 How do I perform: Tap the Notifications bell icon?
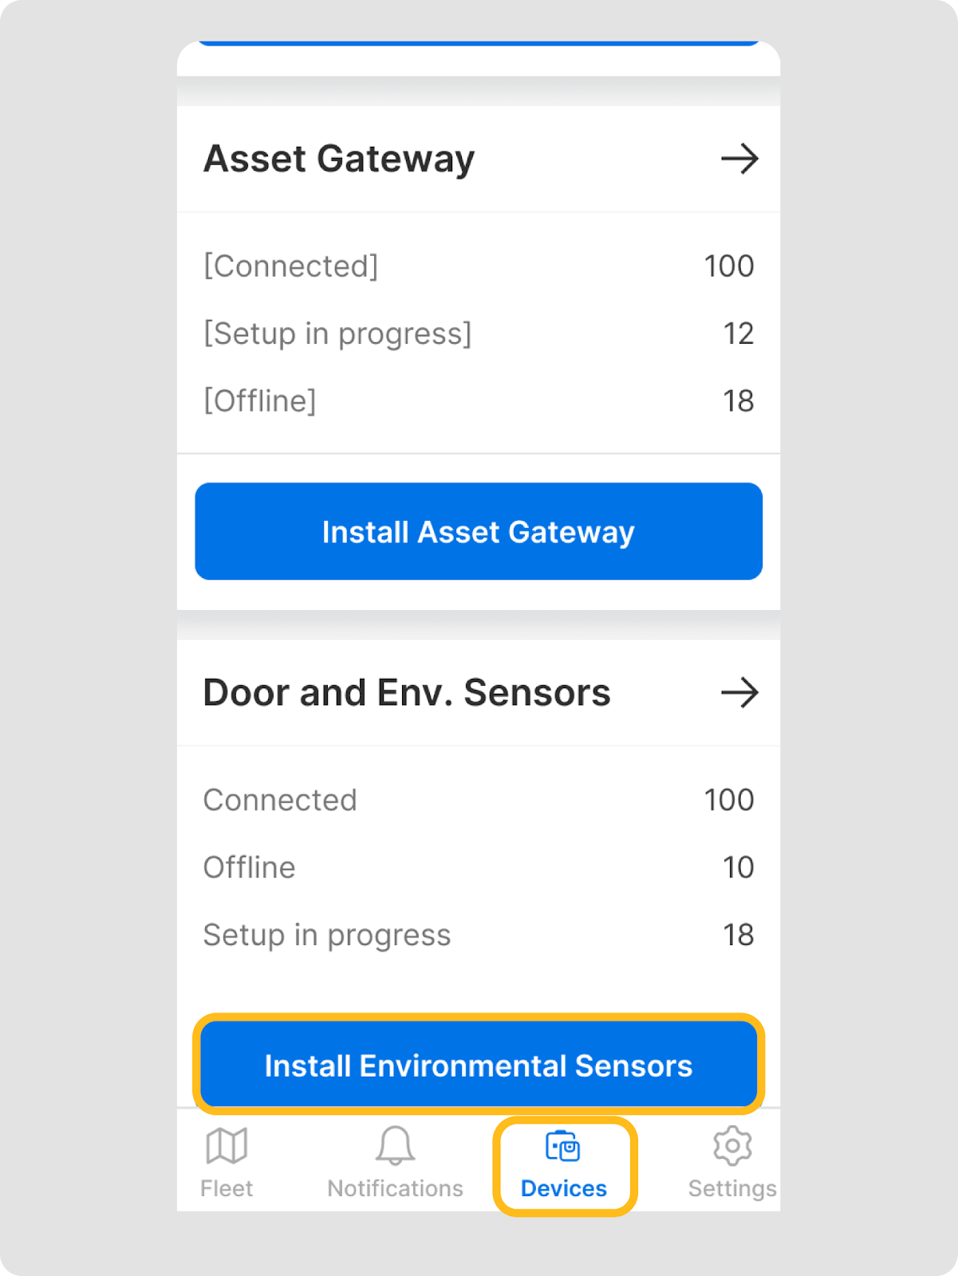[x=395, y=1146]
